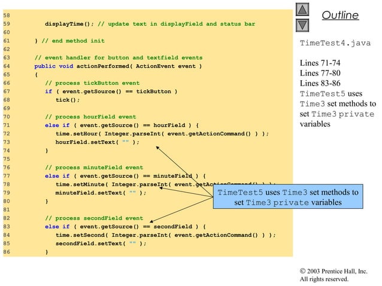
Task: Click the time.setHour statement
Action: coord(162,133)
